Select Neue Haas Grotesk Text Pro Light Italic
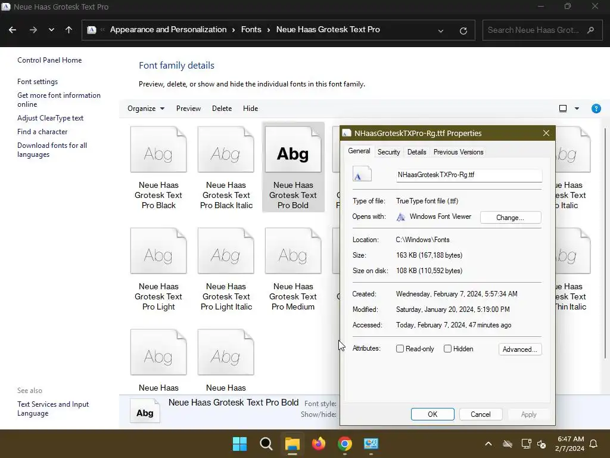The image size is (610, 458). pos(226,269)
